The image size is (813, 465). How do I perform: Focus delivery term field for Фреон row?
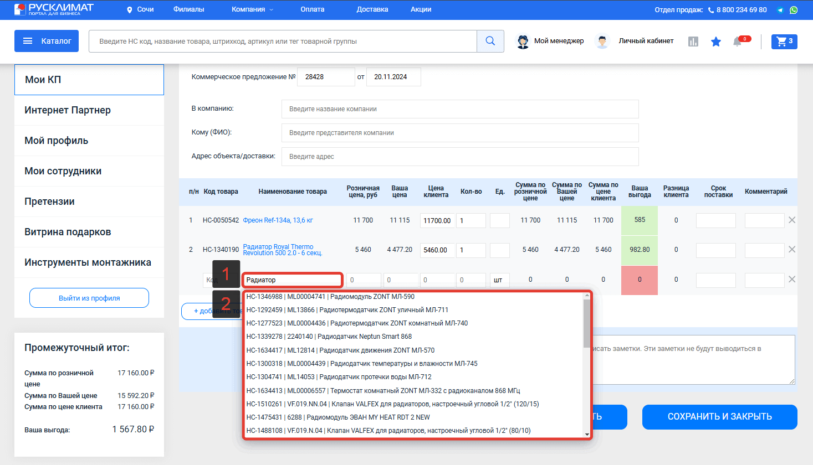[716, 220]
